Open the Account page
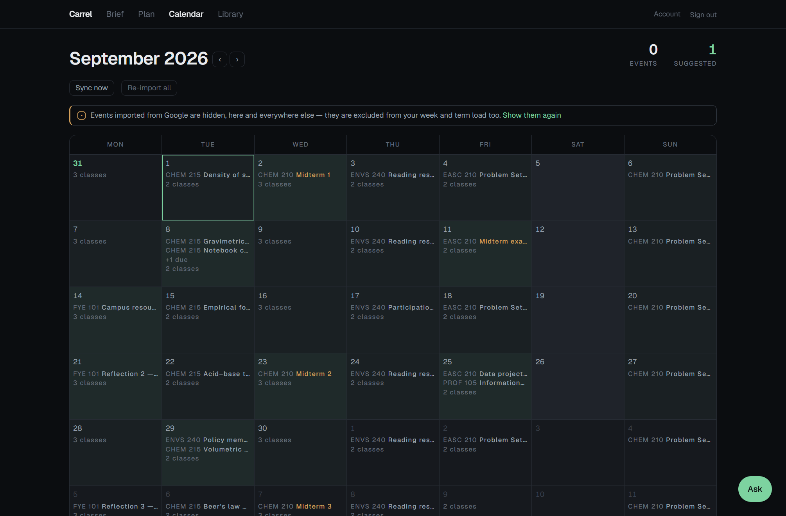Image resolution: width=786 pixels, height=516 pixels. [x=667, y=14]
